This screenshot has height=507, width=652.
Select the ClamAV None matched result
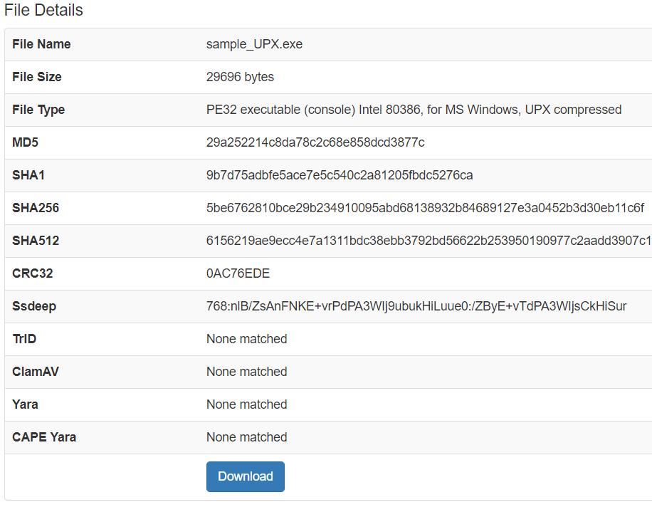[x=246, y=372]
